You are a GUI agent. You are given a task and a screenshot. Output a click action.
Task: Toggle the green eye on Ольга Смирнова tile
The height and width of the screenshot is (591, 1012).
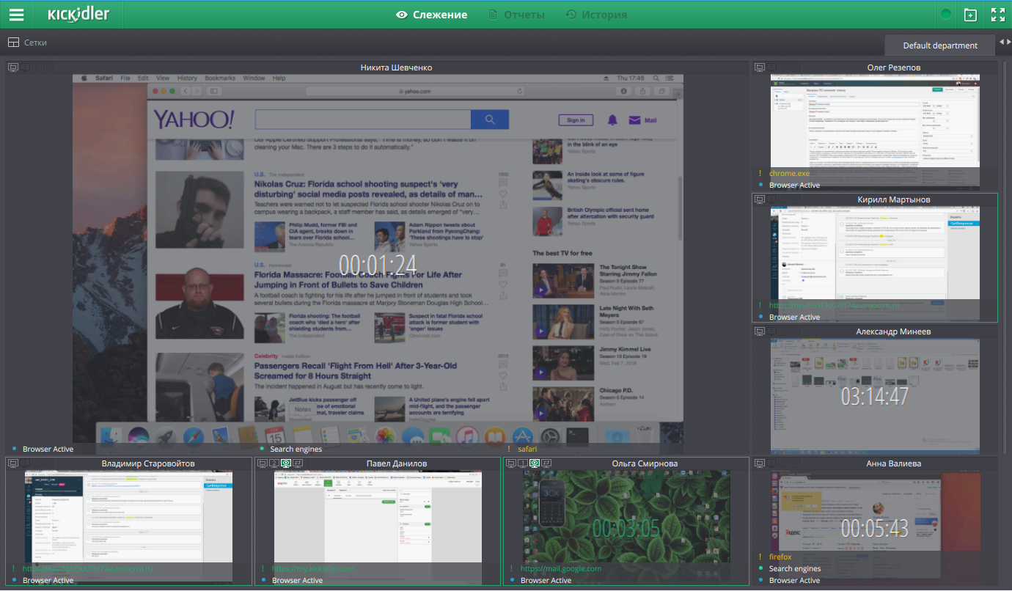tap(535, 463)
